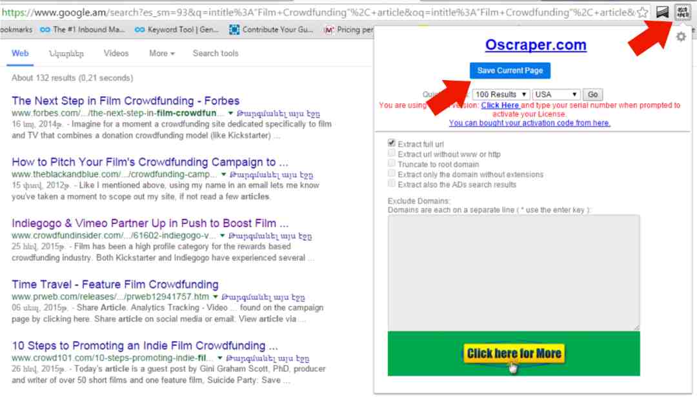
Task: Click the browser address bar URL
Action: tap(318, 12)
